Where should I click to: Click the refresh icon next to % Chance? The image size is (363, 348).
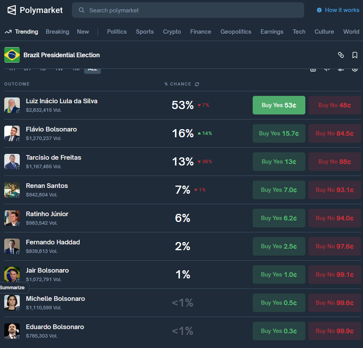pos(197,84)
